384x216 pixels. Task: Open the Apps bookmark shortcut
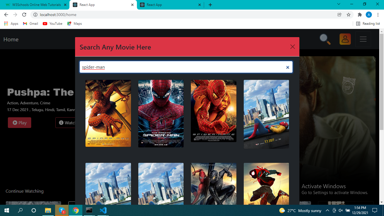click(11, 24)
